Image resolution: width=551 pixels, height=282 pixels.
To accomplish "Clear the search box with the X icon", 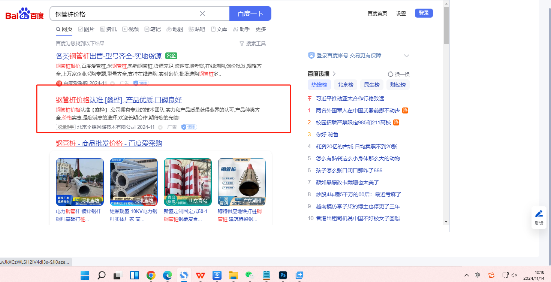I will pyautogui.click(x=202, y=14).
